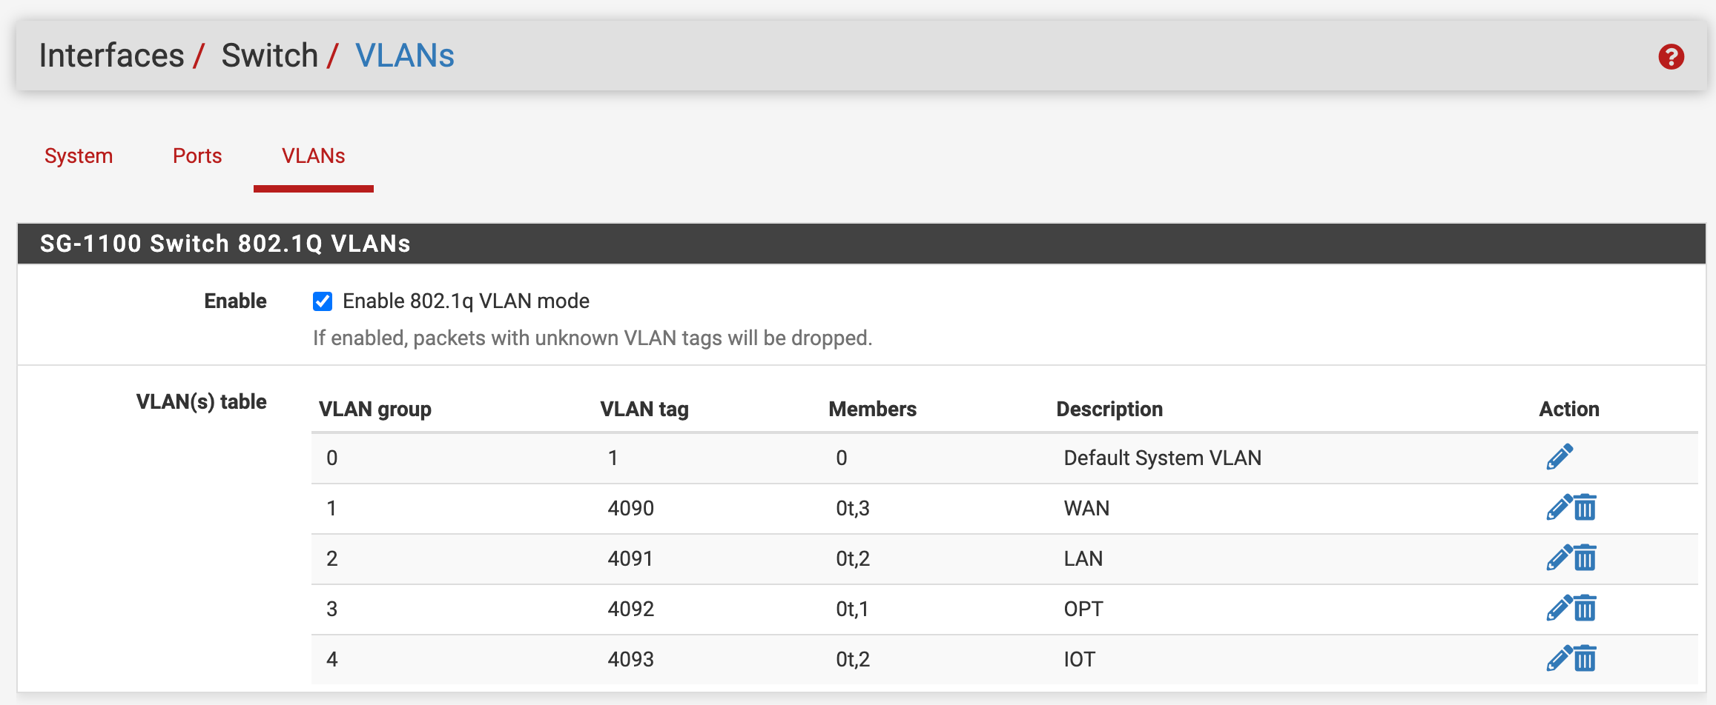This screenshot has width=1716, height=705.
Task: Click the VLAN tag 4090 cell
Action: click(630, 508)
